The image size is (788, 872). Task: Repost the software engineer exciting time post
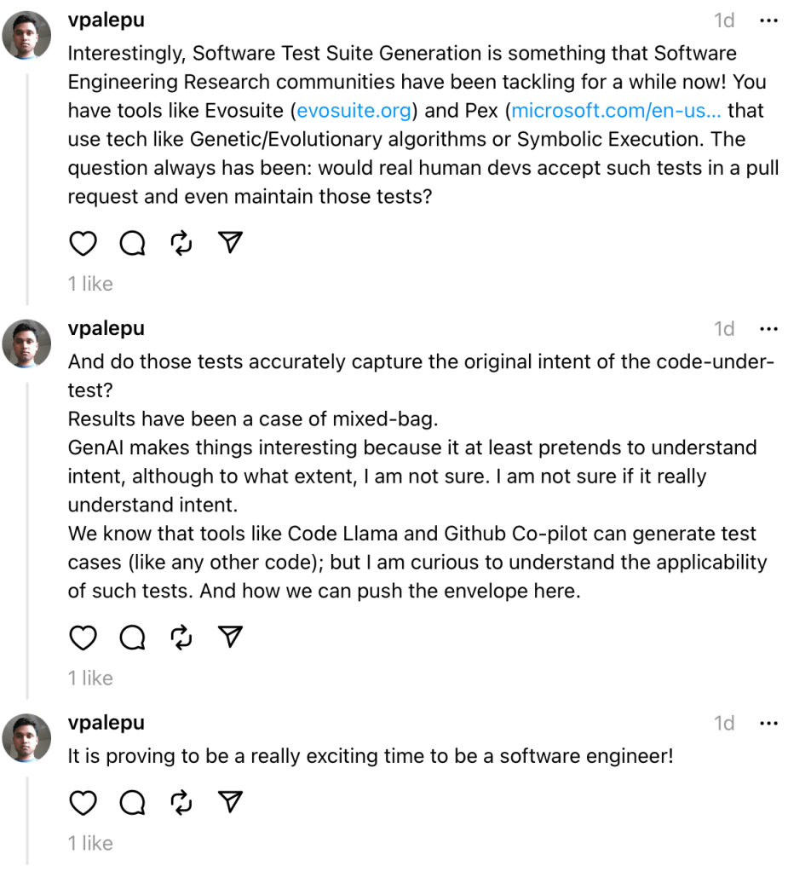coord(181,803)
